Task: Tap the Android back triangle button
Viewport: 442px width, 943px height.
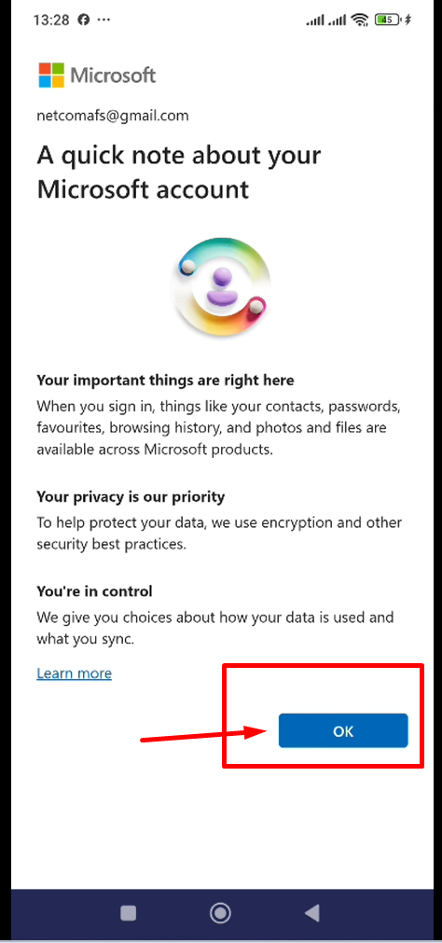Action: coord(312,913)
